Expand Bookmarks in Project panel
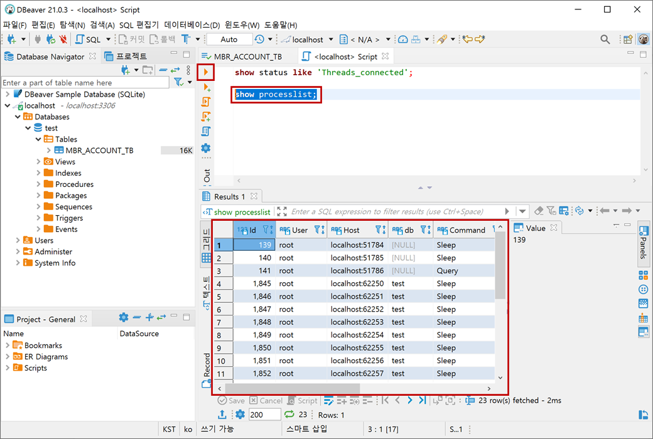This screenshot has width=653, height=439. coord(7,345)
